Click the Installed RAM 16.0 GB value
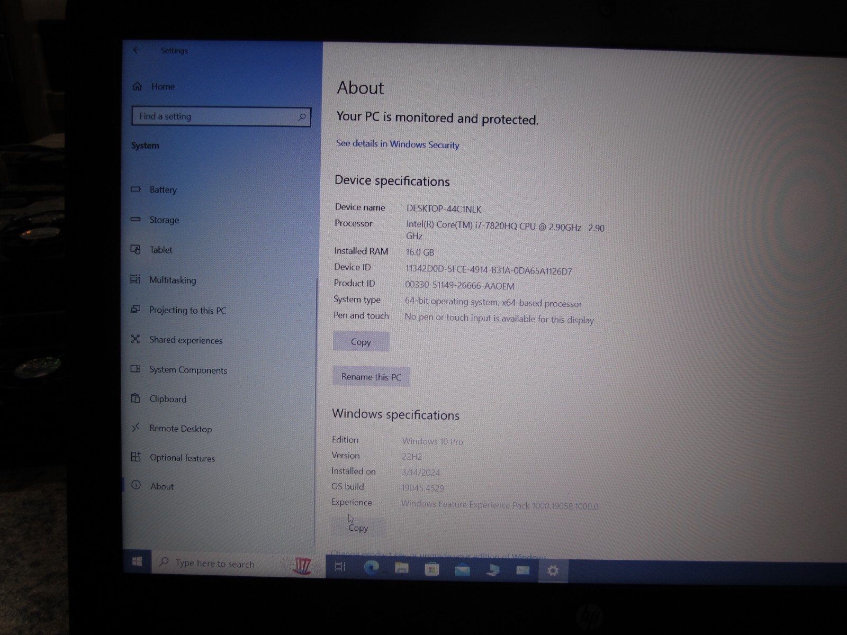The image size is (847, 635). [420, 252]
